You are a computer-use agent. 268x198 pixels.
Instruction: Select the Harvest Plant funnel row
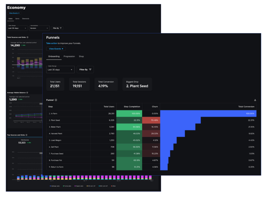[56, 134]
